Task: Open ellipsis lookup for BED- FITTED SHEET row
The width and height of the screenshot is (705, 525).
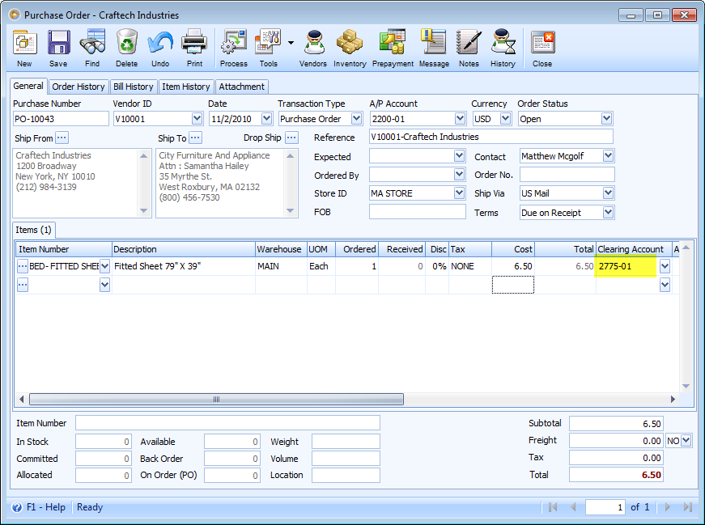Action: (23, 266)
